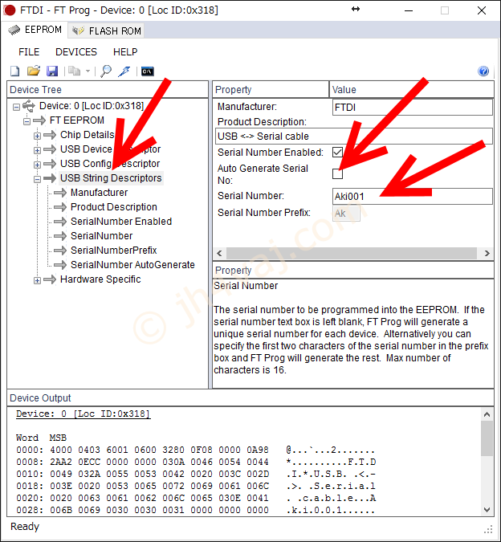Click the Serial Number Prefix field
Screen dimensions: 501x542
(x=346, y=214)
